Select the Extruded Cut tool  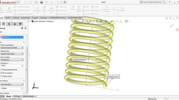(x=37, y=10)
